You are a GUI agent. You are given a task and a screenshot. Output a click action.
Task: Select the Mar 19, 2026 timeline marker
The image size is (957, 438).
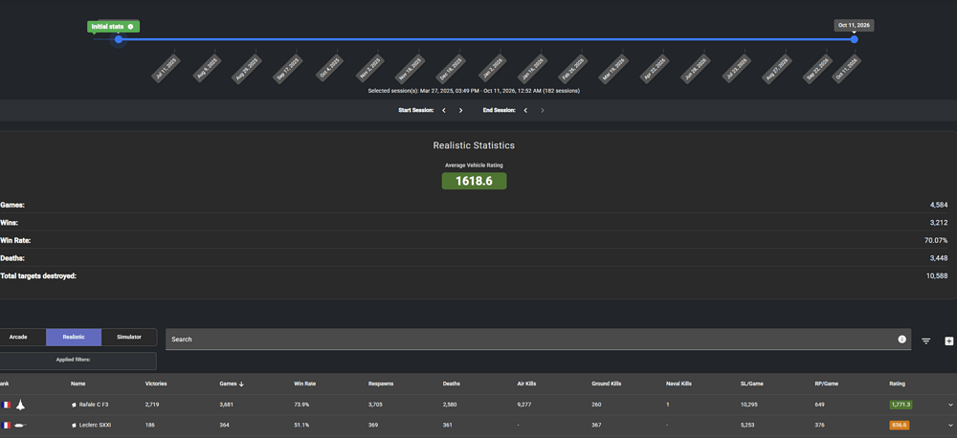pos(614,68)
